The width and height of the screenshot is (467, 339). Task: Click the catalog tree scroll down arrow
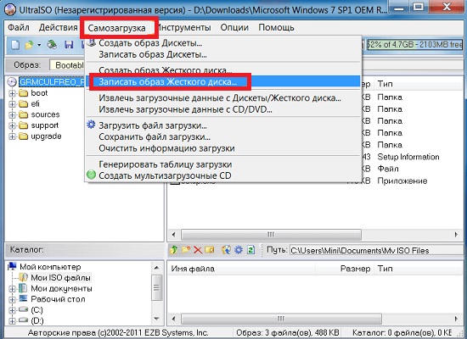[157, 319]
